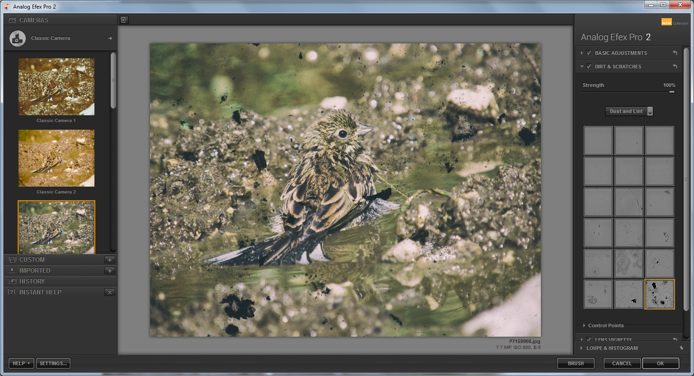Enable or disable Basic Adjustments checkbox
The height and width of the screenshot is (376, 694).
point(589,53)
